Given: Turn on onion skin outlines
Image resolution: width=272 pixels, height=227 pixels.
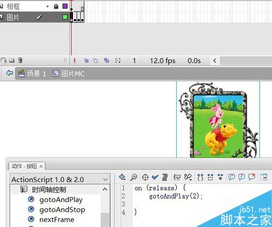Looking at the screenshot, I should pos(95,60).
